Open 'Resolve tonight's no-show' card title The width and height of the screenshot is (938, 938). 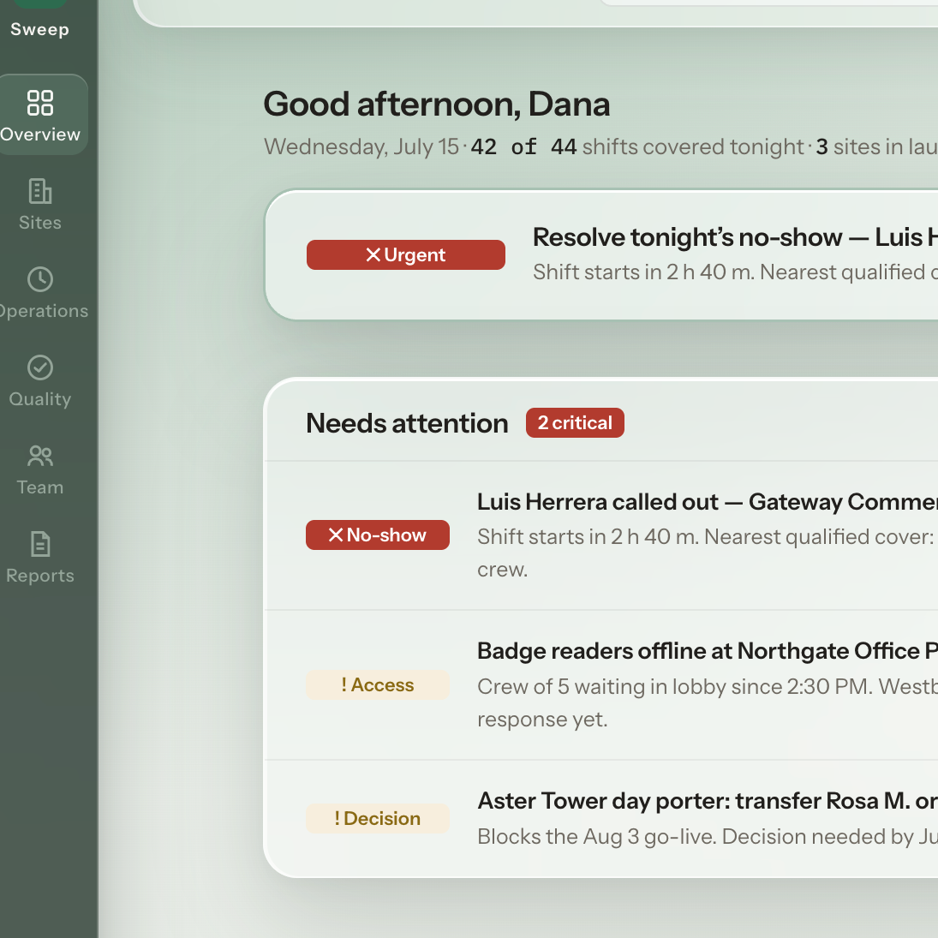pos(735,237)
